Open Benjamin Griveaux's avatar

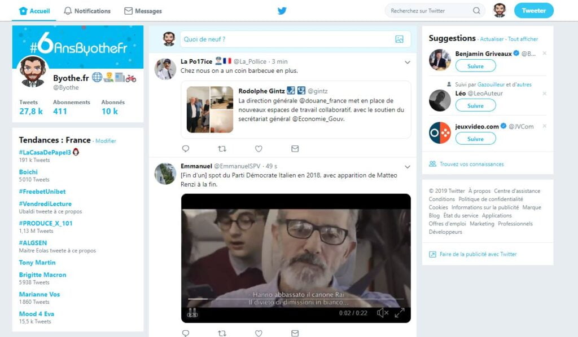click(440, 60)
